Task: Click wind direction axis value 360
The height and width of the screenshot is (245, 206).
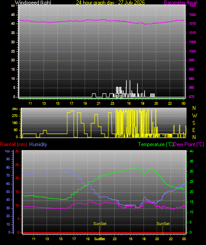Action: (x=15, y=109)
